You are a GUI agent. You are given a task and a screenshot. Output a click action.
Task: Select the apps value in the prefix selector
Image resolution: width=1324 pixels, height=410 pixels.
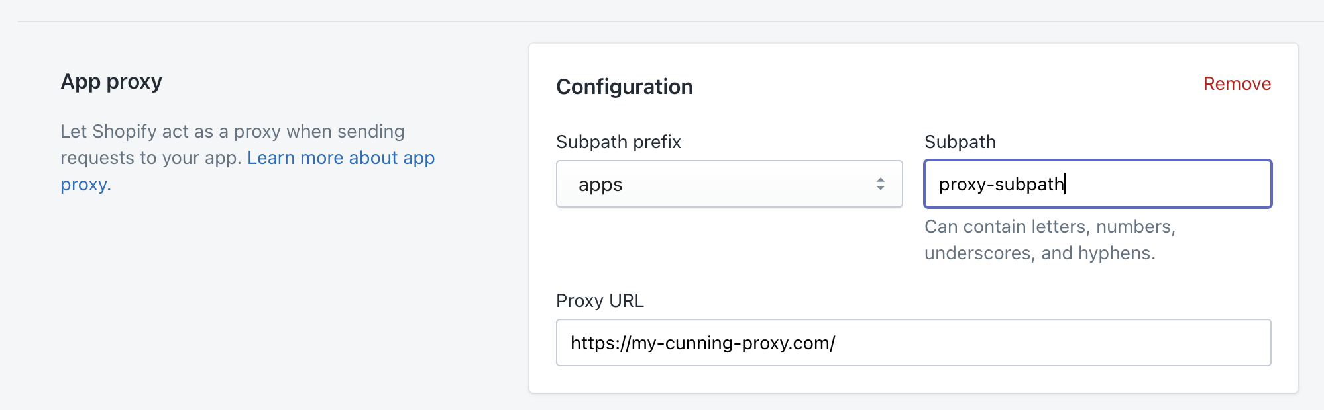[600, 184]
